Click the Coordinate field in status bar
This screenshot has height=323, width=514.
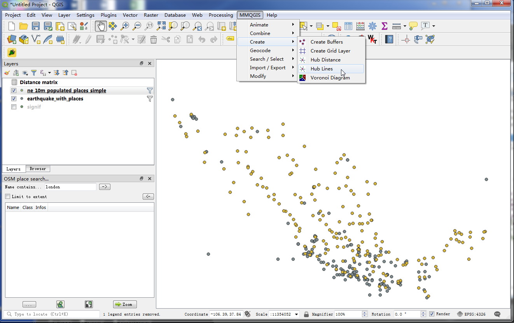click(x=226, y=314)
